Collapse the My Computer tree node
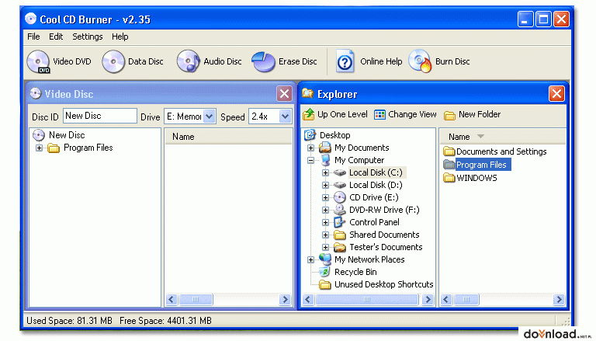 310,160
